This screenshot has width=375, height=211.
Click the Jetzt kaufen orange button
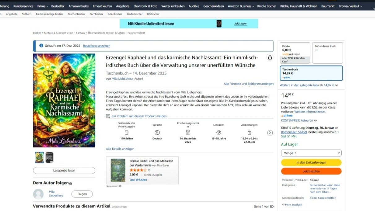[x=311, y=171]
